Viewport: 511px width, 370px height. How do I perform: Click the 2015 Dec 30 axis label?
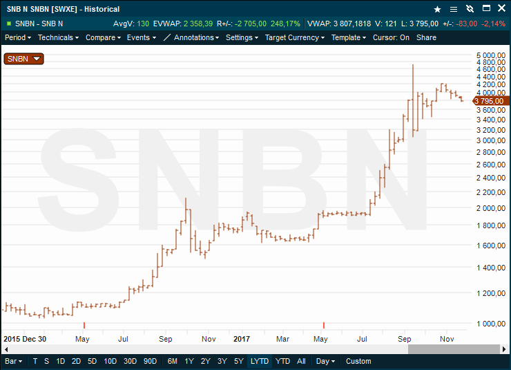(25, 339)
